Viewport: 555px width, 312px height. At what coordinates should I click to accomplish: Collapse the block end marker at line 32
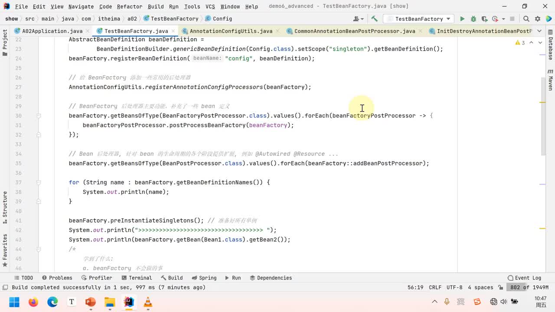click(39, 135)
